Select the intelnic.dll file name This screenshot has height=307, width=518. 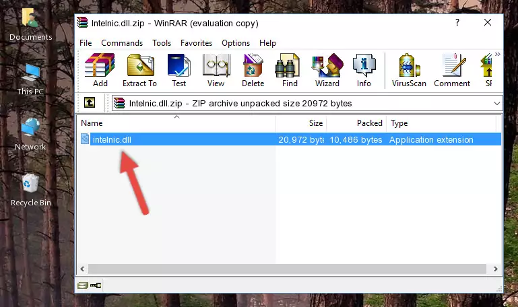[x=112, y=139]
